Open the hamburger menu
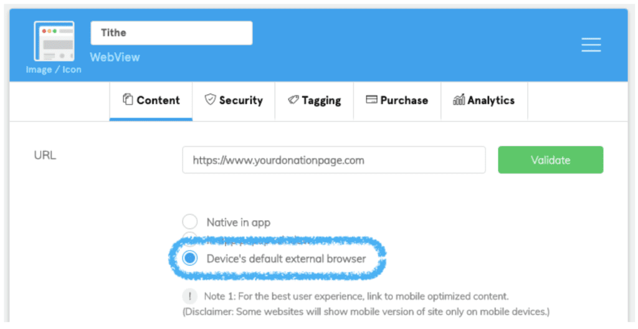Image resolution: width=638 pixels, height=329 pixels. (x=591, y=45)
